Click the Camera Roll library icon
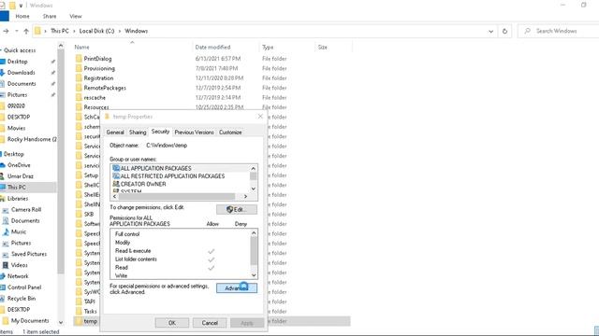 click(6, 209)
